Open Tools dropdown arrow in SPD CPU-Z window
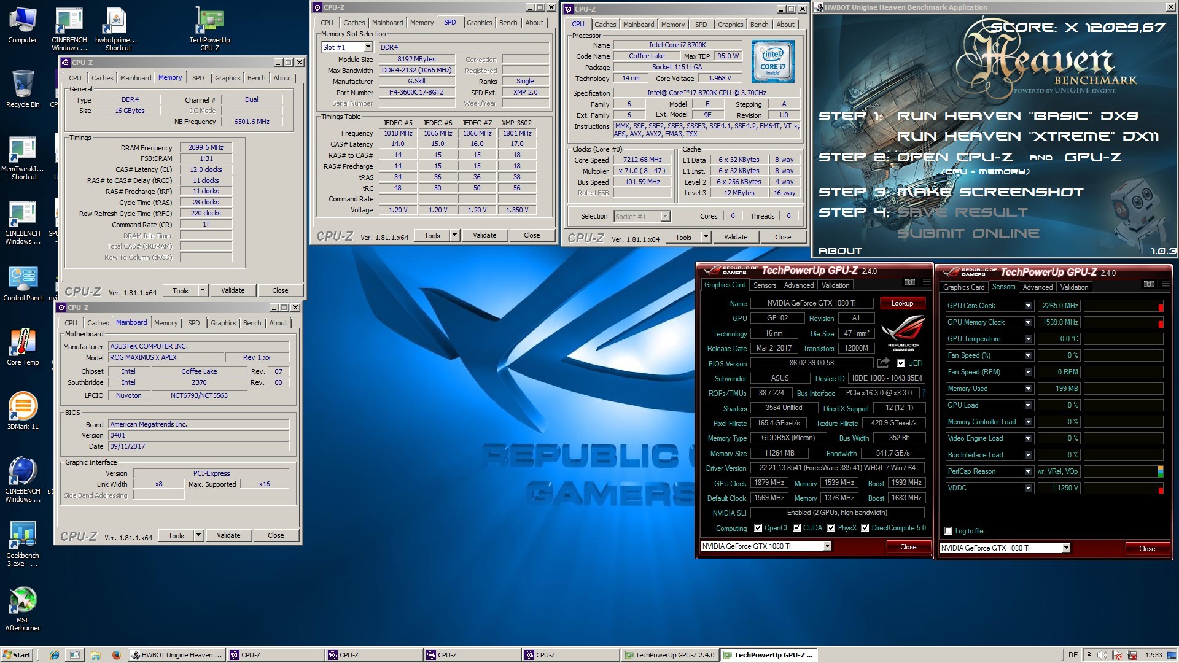Viewport: 1179px width, 663px height. pos(454,235)
